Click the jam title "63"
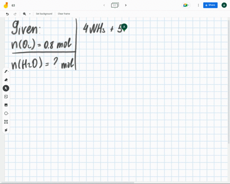This screenshot has width=230, height=184. pyautogui.click(x=13, y=5)
